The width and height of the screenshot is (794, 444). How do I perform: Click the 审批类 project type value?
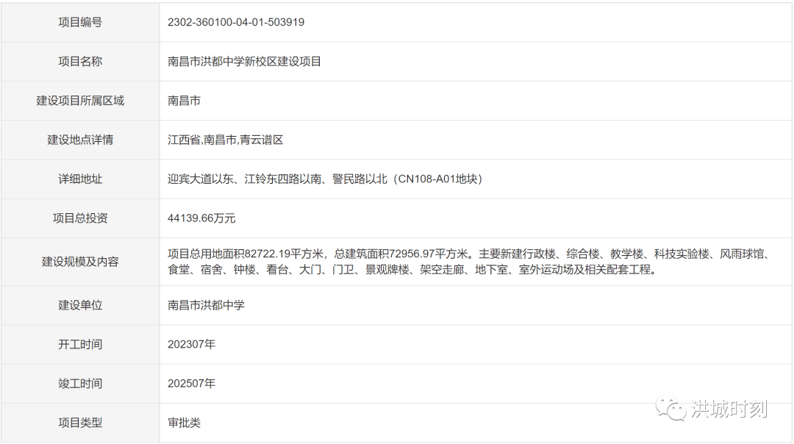click(x=185, y=423)
